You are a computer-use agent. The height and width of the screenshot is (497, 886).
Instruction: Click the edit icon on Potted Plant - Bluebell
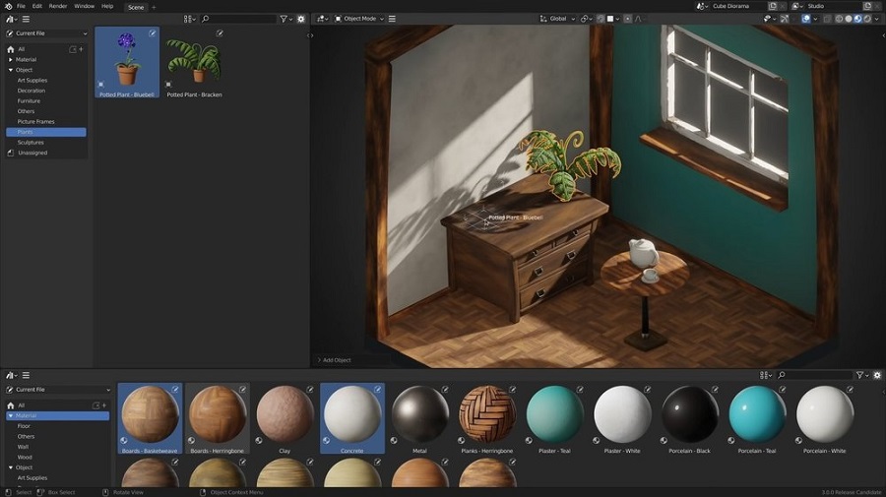pos(152,33)
